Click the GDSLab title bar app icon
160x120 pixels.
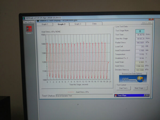point(24,17)
